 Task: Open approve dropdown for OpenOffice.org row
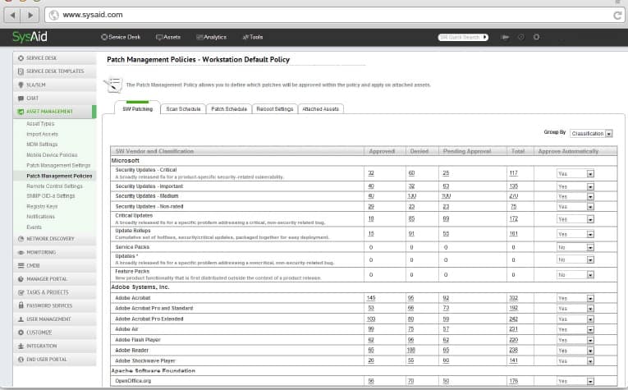tap(575, 381)
